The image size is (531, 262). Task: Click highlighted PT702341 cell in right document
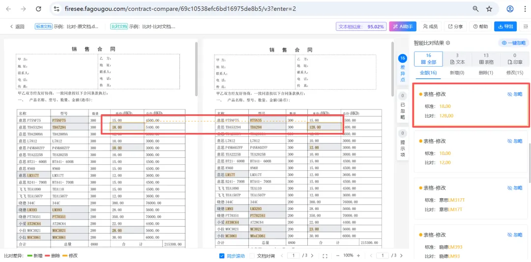point(267,216)
